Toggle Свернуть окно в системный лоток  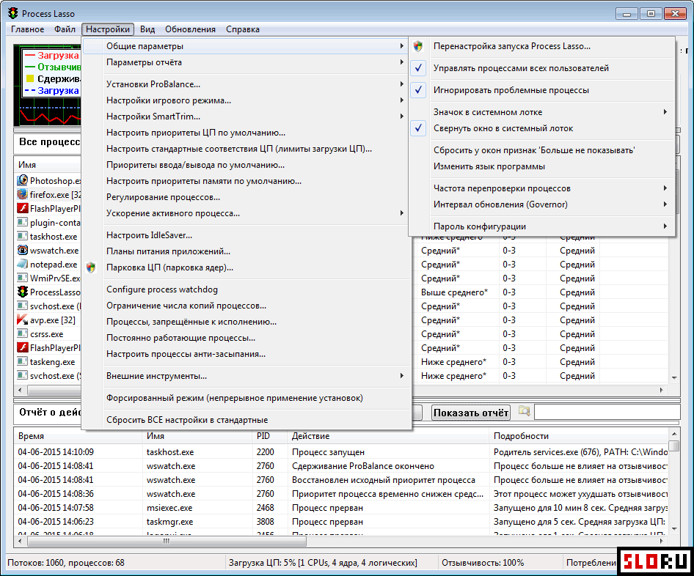(418, 128)
